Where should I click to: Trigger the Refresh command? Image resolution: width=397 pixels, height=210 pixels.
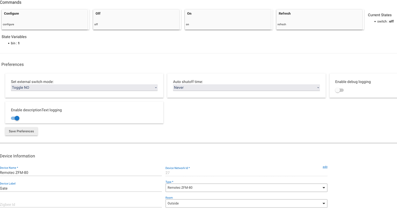(x=319, y=19)
